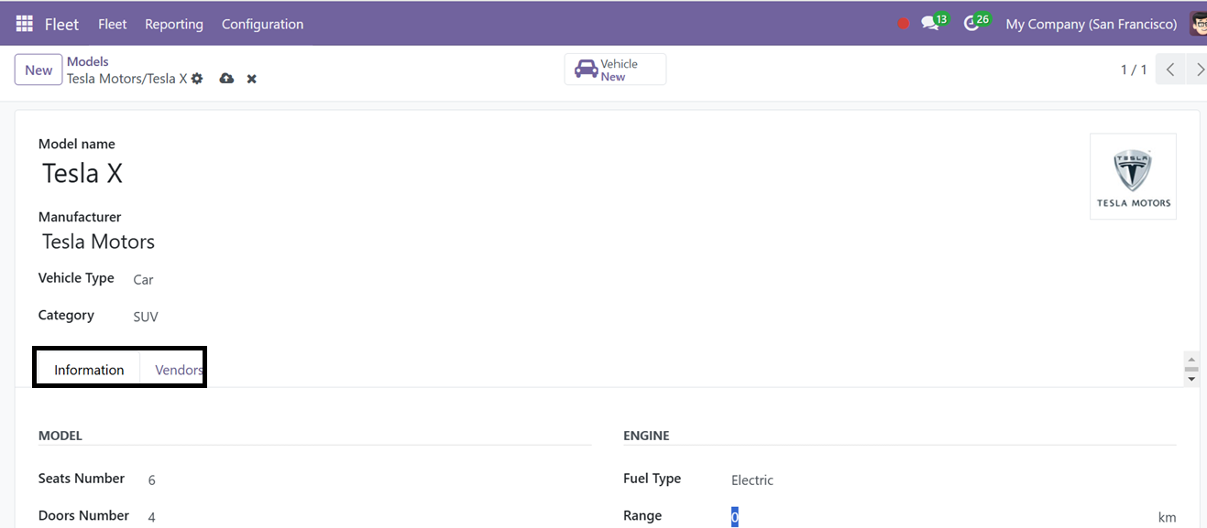Click the Category label
This screenshot has width=1207, height=528.
(66, 315)
